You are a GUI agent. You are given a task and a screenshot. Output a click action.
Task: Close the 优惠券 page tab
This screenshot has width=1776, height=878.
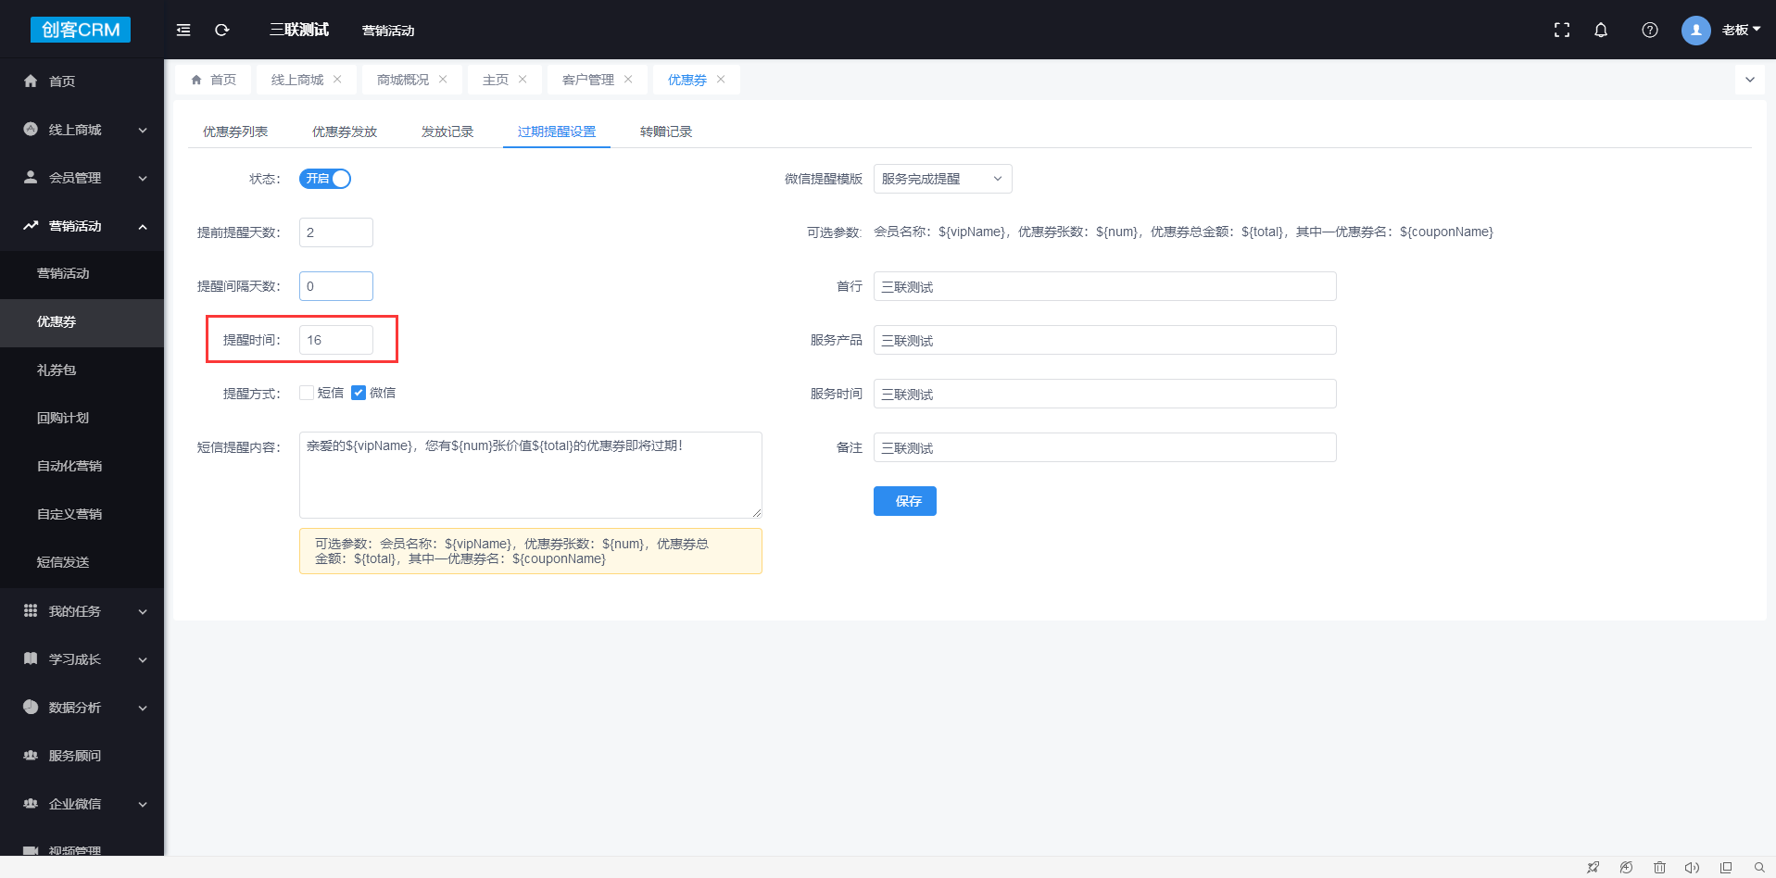721,80
